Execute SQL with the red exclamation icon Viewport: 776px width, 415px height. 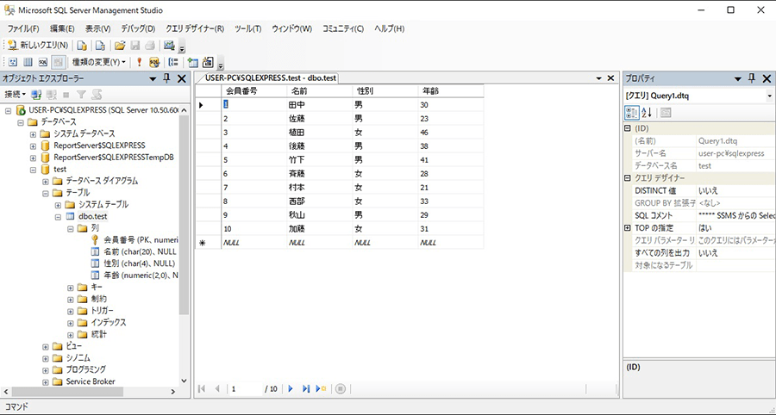pyautogui.click(x=140, y=62)
